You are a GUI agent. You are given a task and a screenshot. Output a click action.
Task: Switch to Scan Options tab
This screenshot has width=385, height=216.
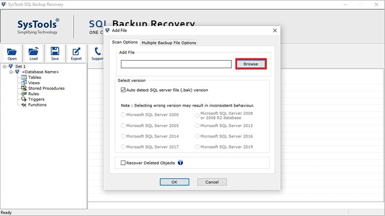pos(125,42)
